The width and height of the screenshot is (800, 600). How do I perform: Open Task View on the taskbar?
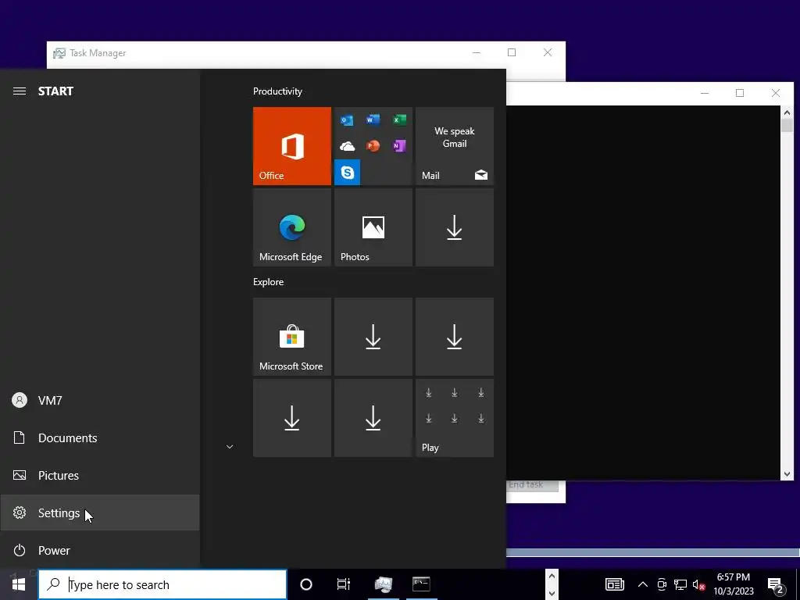click(x=344, y=584)
